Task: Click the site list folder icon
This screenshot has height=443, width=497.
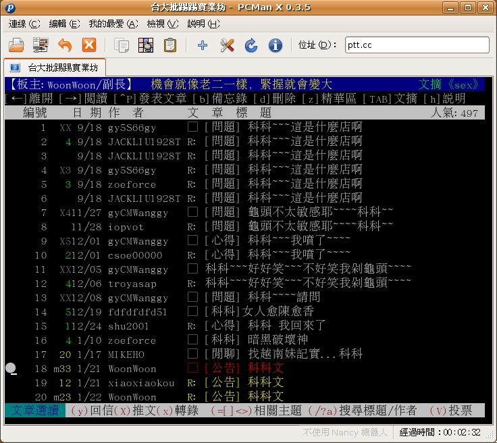Action: pyautogui.click(x=16, y=45)
